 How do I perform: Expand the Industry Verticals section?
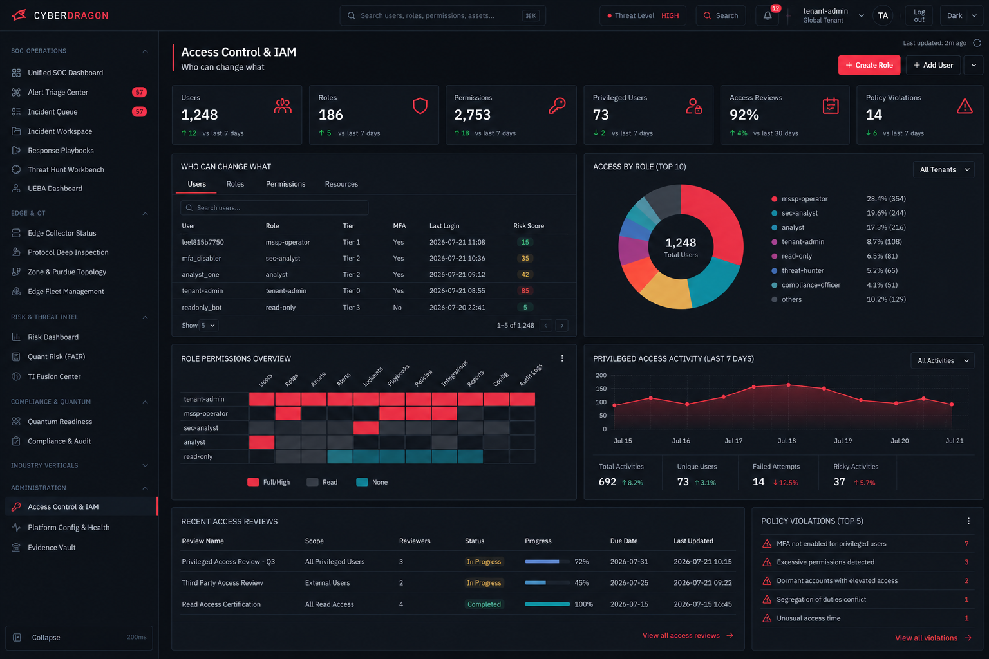(x=145, y=465)
